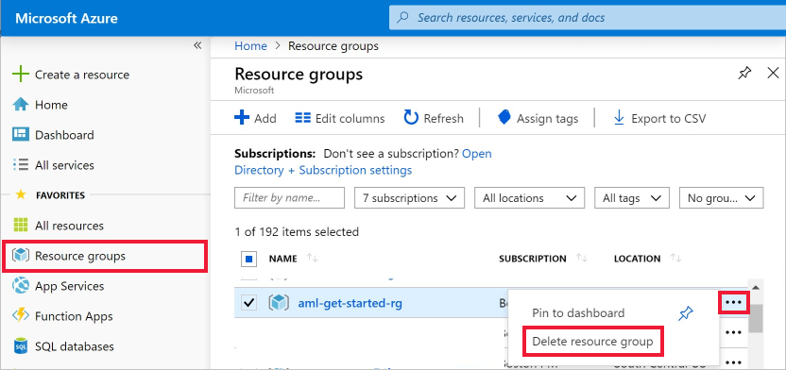Viewport: 786px width, 370px height.
Task: Click in Filter by name field
Action: (289, 198)
